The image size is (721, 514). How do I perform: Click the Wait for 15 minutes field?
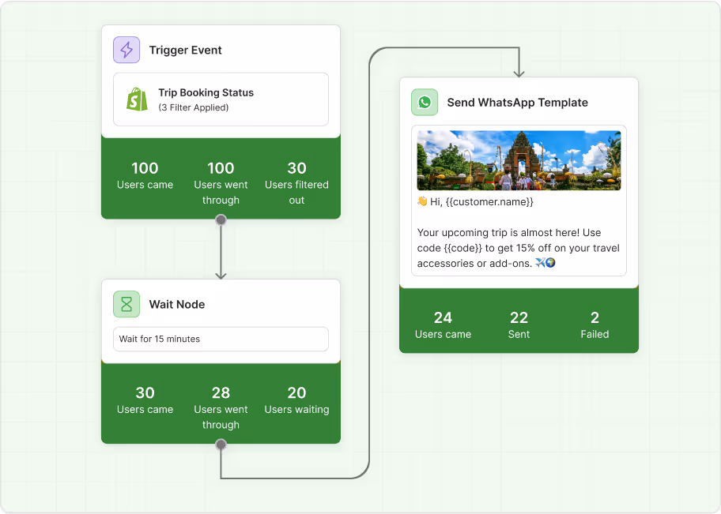221,339
